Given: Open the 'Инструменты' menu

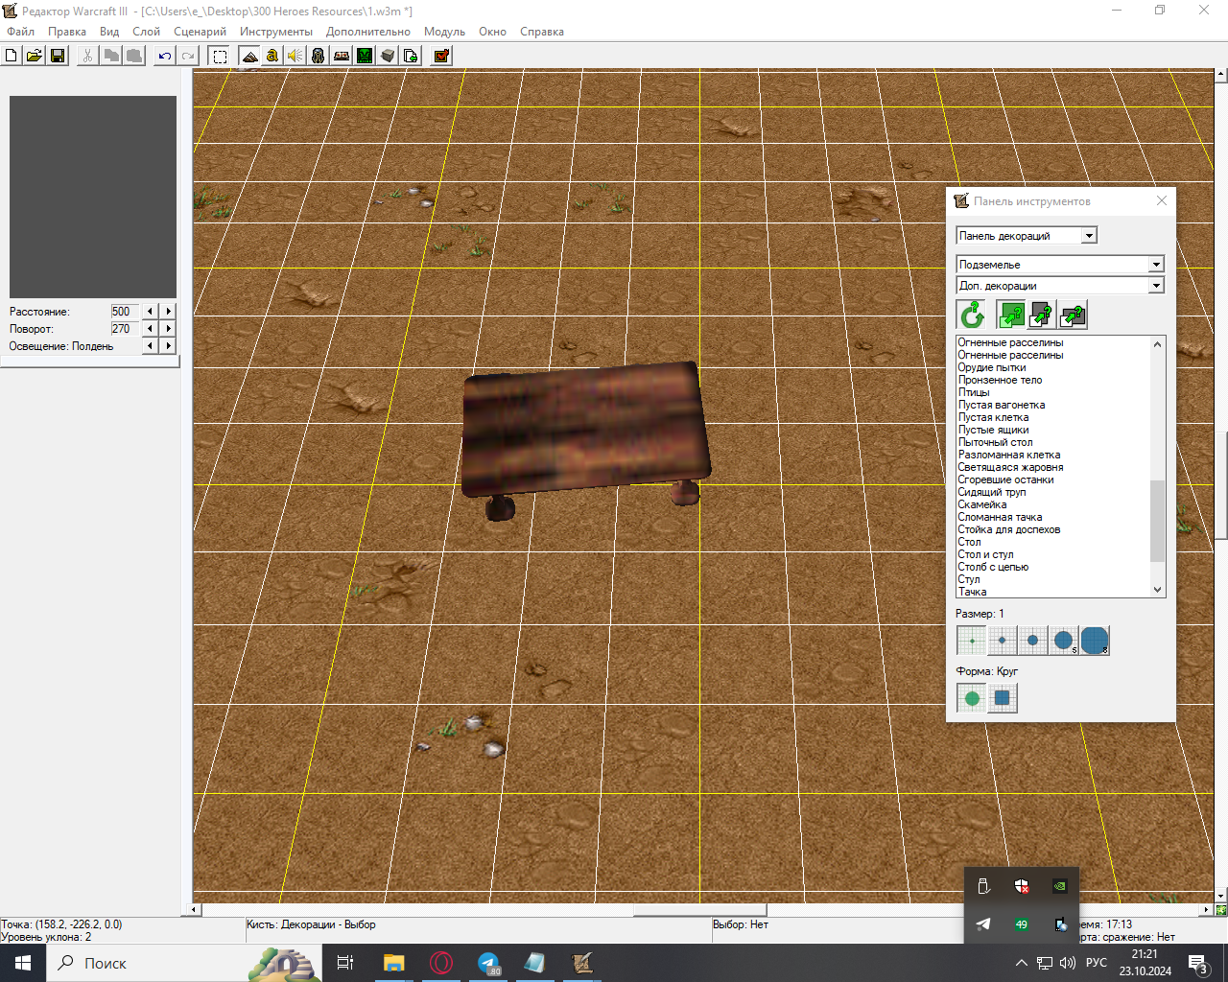Looking at the screenshot, I should (276, 32).
